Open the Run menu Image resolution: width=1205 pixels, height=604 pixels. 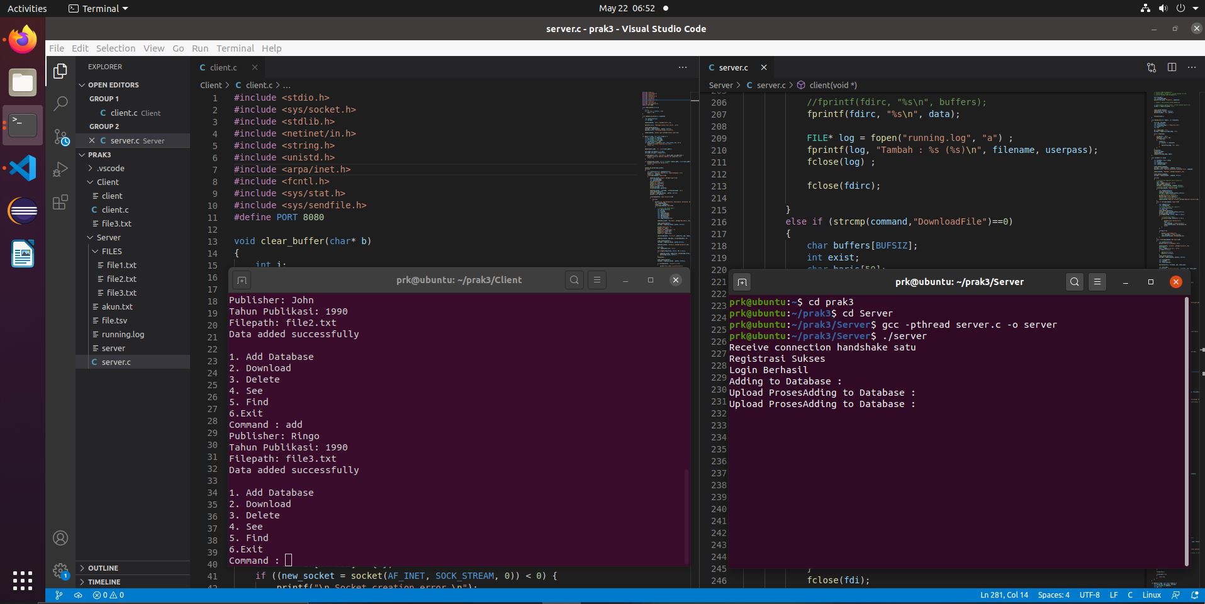point(200,48)
